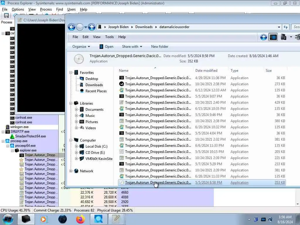The height and width of the screenshot is (225, 300).
Task: Open the Users menu in Process Explorer
Action: pos(71,9)
